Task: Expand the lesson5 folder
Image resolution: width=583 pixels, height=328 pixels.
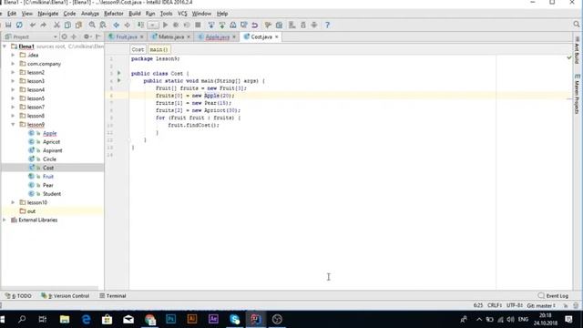Action: (13, 98)
